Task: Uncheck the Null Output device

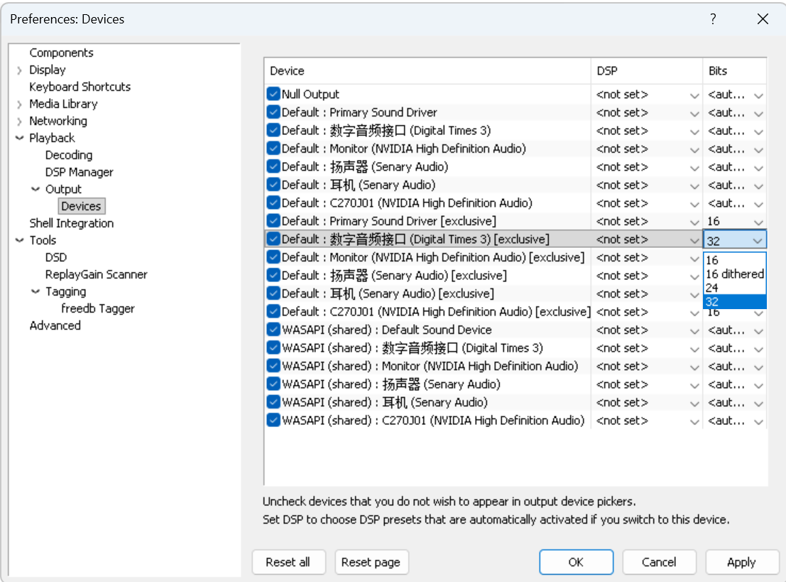Action: click(273, 94)
